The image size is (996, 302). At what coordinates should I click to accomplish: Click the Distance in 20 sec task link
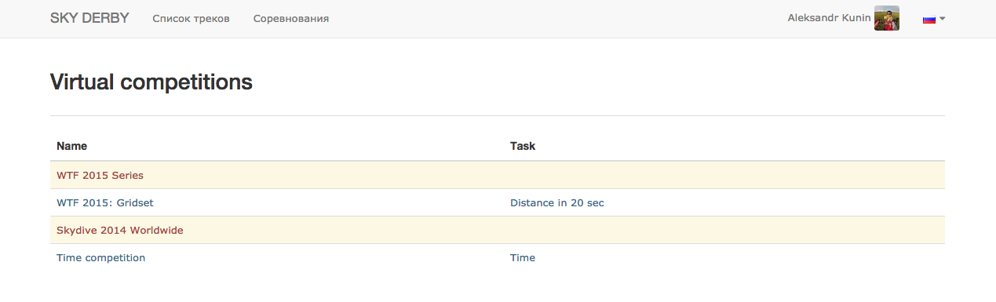[x=557, y=202]
